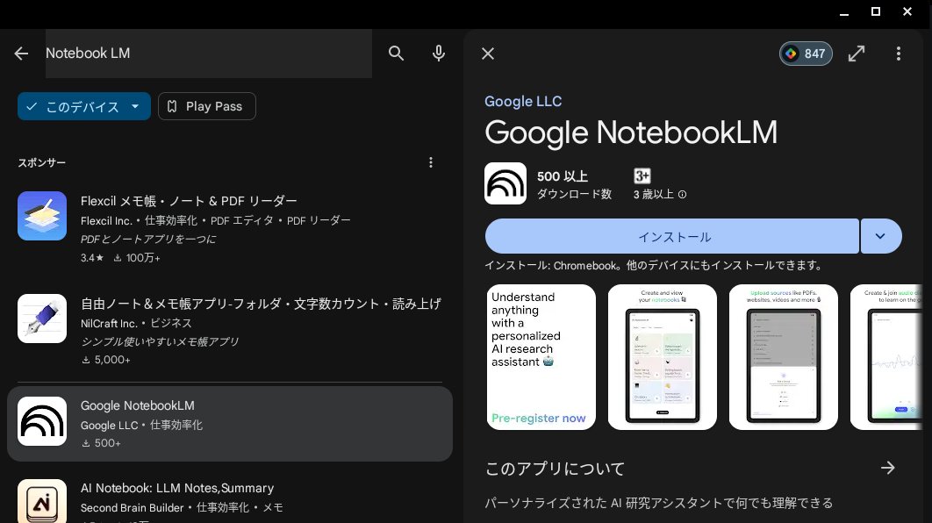Open 'Create and view your notebooks' screenshot

pyautogui.click(x=663, y=357)
